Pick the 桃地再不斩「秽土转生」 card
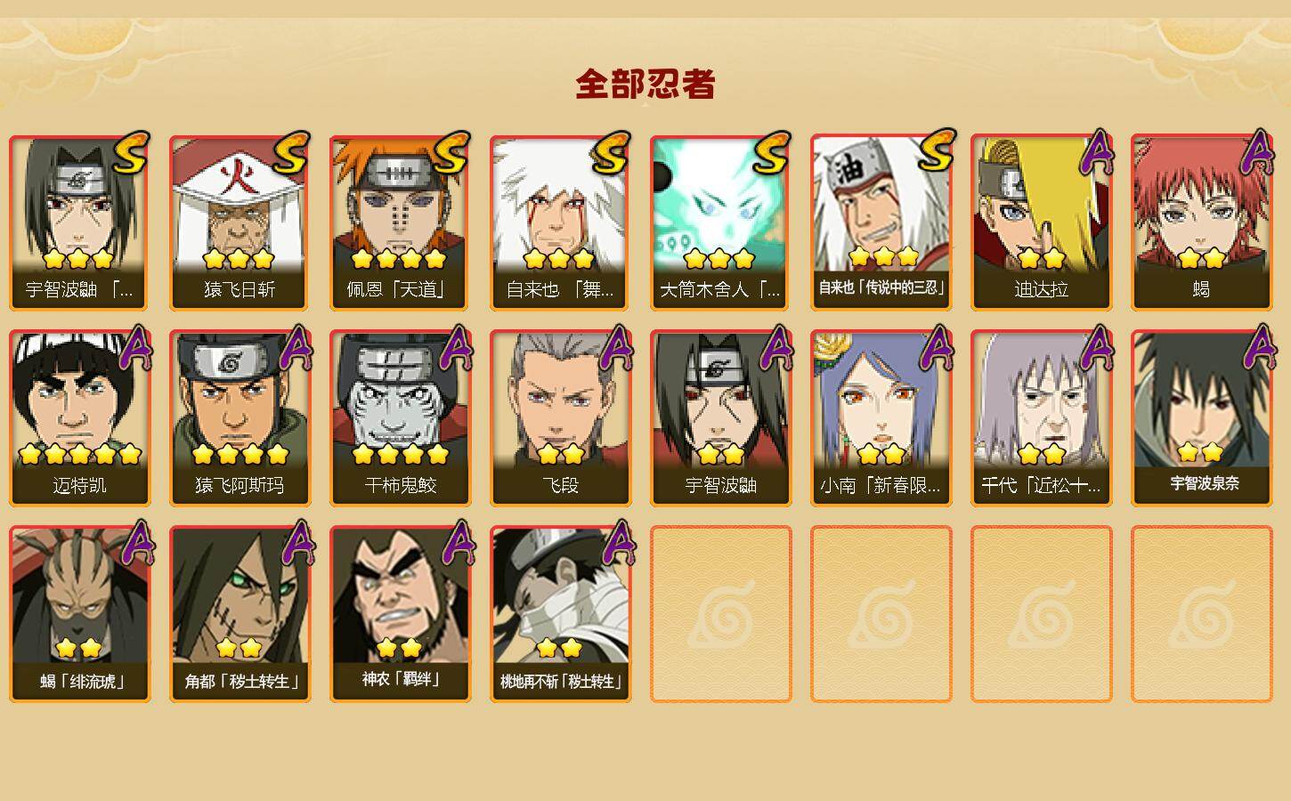Screen dimensions: 1291x801 tap(560, 614)
